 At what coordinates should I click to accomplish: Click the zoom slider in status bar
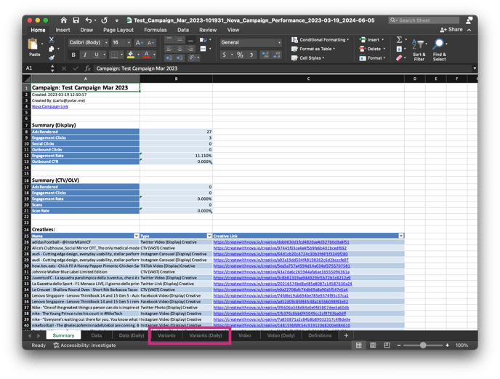click(422, 346)
